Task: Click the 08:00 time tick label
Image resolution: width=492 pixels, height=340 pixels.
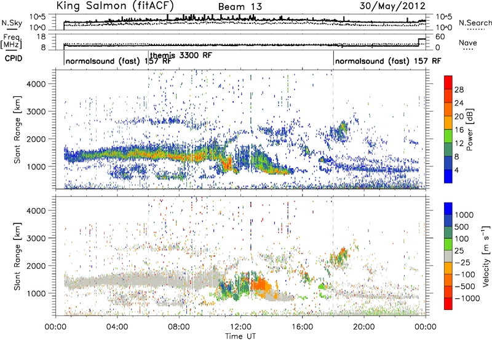Action: (178, 327)
